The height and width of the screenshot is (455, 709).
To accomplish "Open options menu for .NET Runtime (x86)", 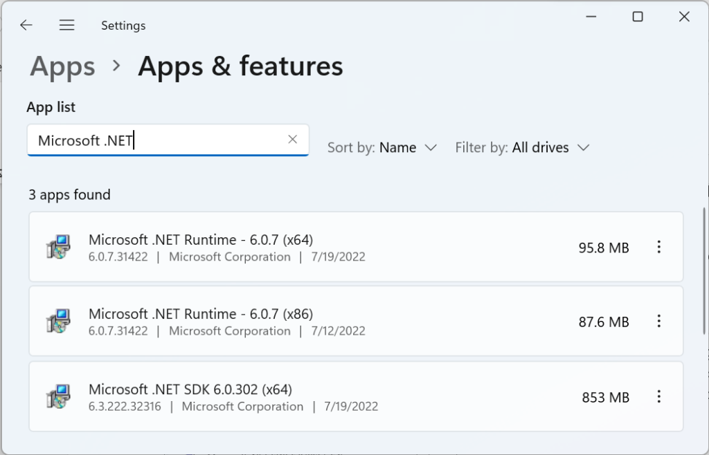I will pos(658,321).
